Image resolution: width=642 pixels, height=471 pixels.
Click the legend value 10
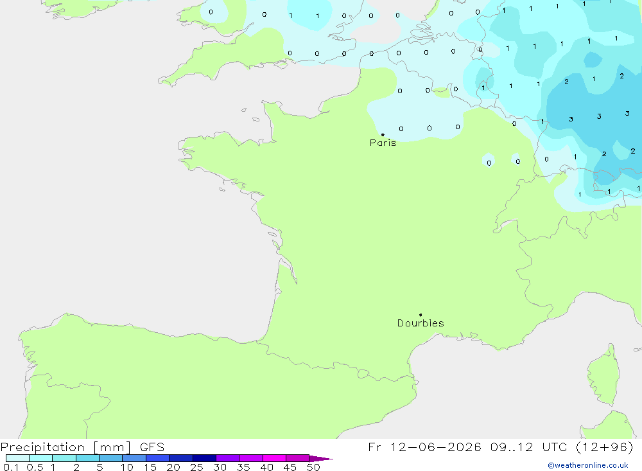127,467
